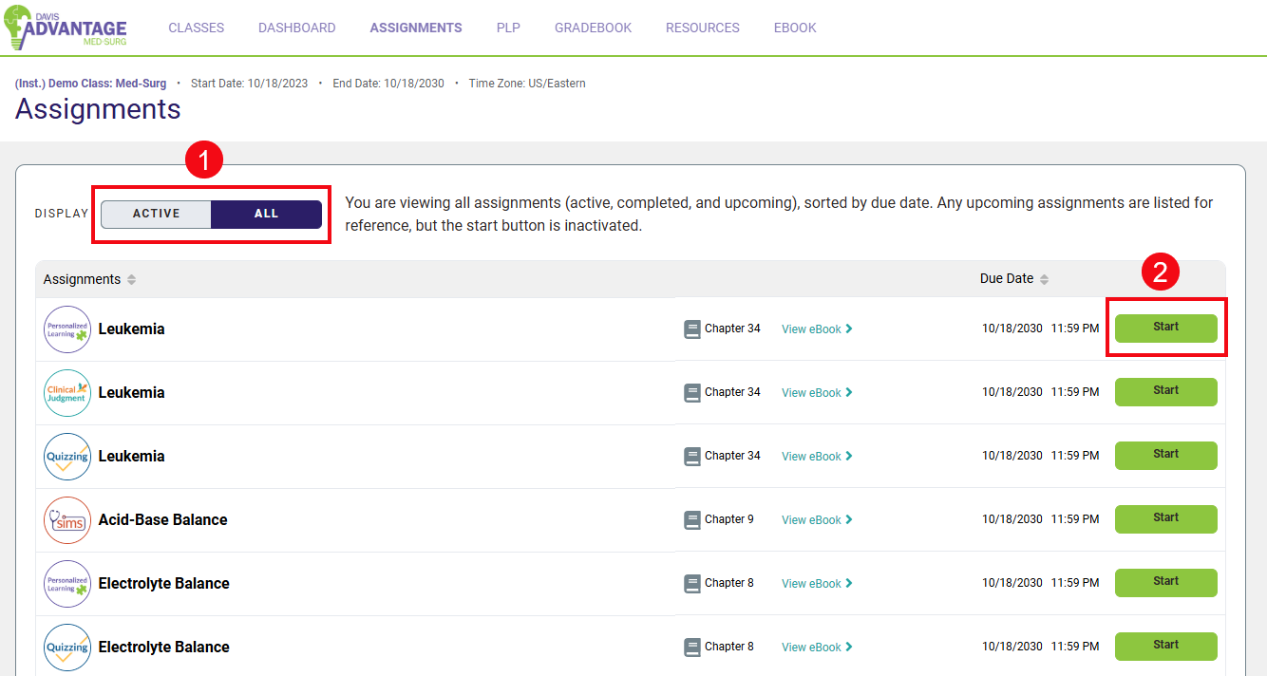Viewport: 1267px width, 676px height.
Task: Click the book icon in the Personalized Learning Electrolyte row
Action: (692, 584)
